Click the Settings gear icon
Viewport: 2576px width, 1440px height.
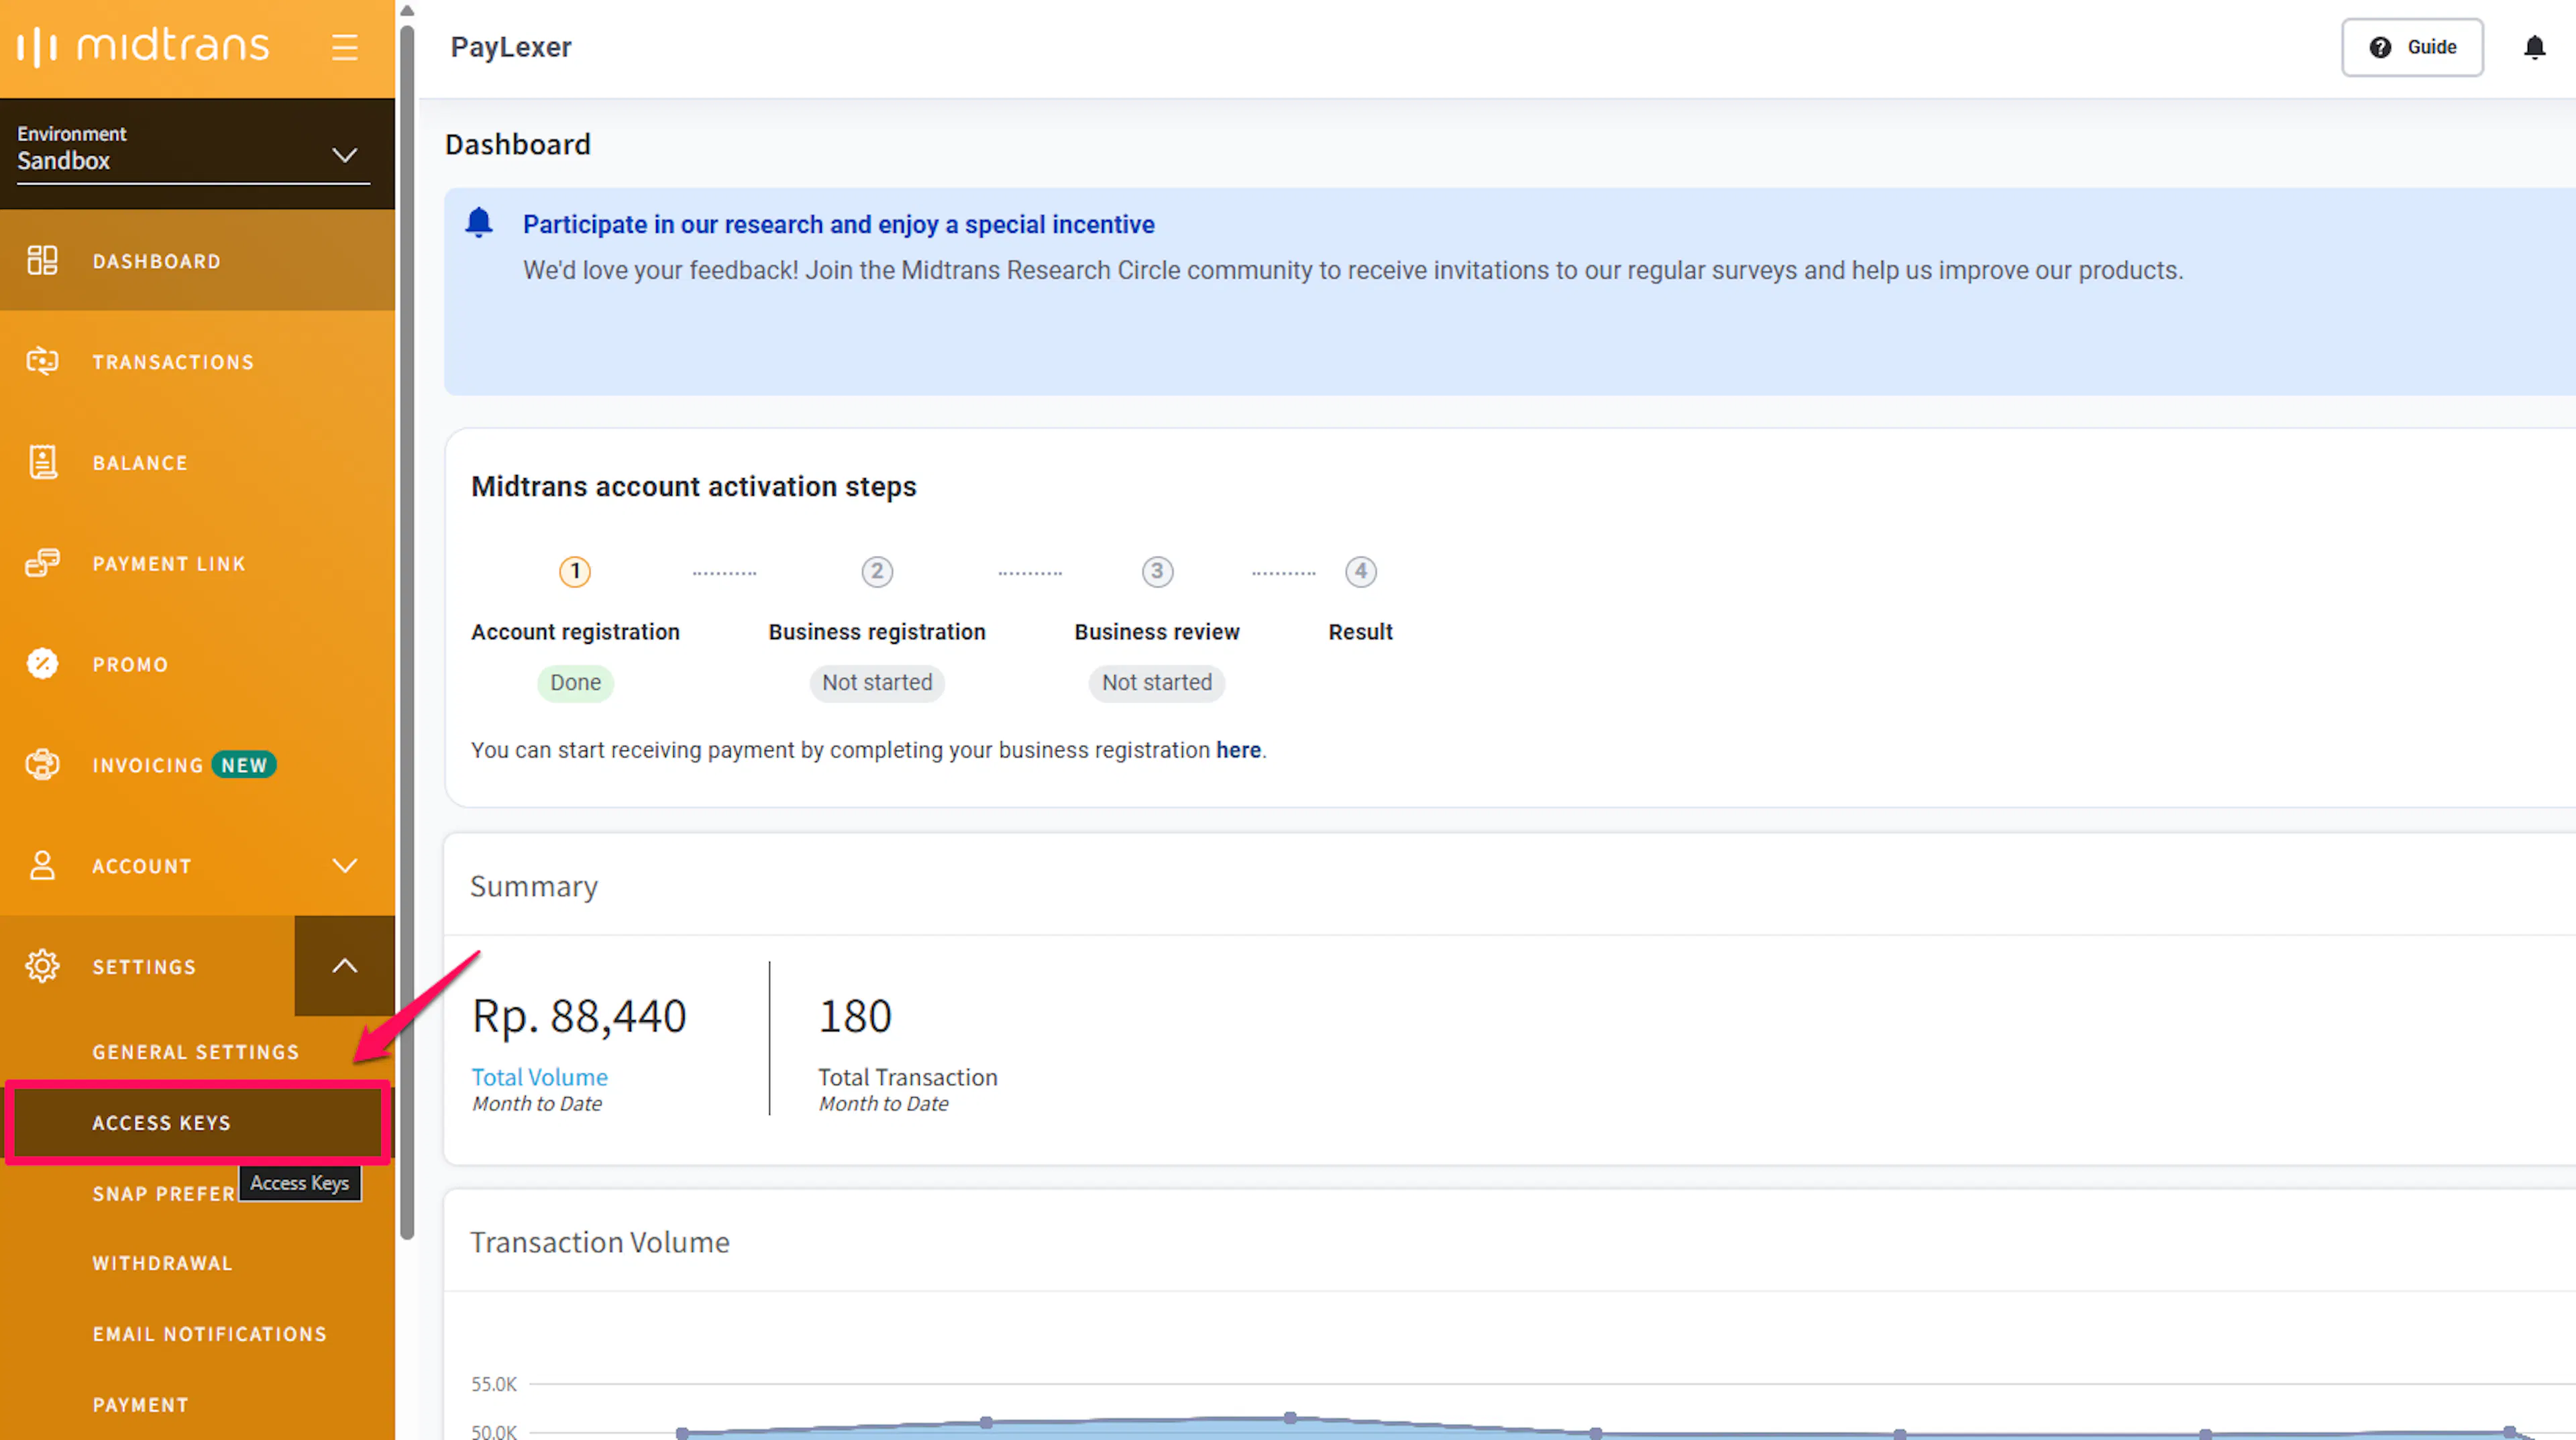42,966
